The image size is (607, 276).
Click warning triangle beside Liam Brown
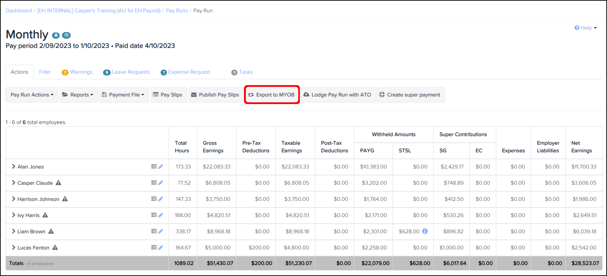pyautogui.click(x=51, y=231)
